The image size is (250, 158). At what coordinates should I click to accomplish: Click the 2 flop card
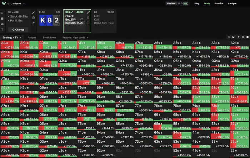click(x=56, y=20)
